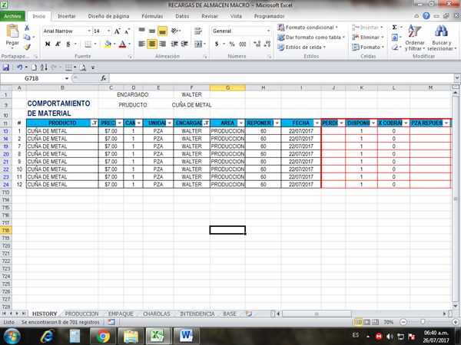The width and height of the screenshot is (461, 345).
Task: Click the Buscar y seleccionar binoculars icon
Action: click(x=442, y=32)
